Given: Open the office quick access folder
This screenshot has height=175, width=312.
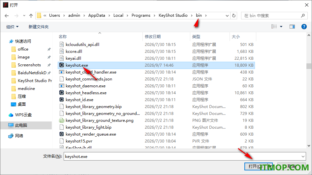Looking at the screenshot, I should (x=23, y=49).
